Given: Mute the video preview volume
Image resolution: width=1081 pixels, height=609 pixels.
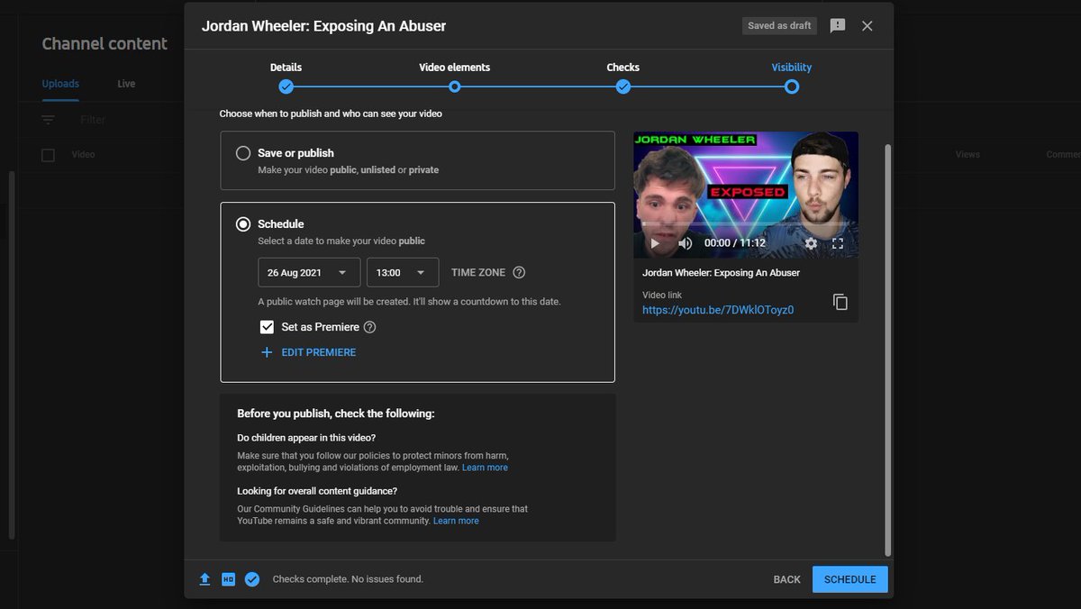Looking at the screenshot, I should click(686, 243).
